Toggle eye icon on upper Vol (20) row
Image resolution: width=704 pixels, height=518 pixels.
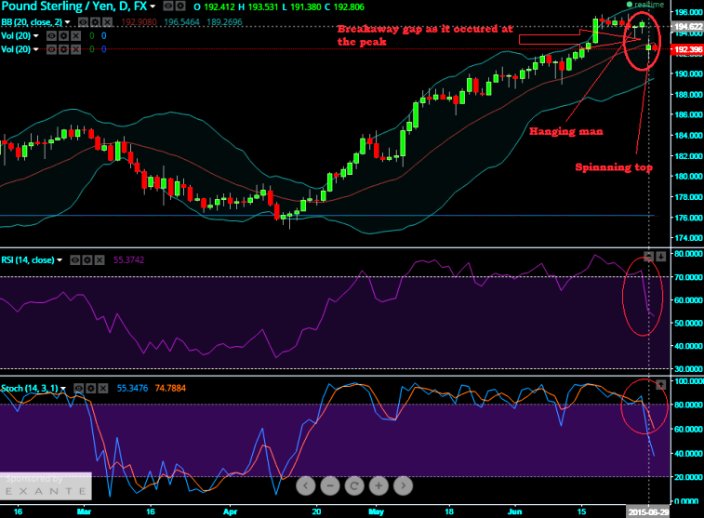pyautogui.click(x=52, y=36)
